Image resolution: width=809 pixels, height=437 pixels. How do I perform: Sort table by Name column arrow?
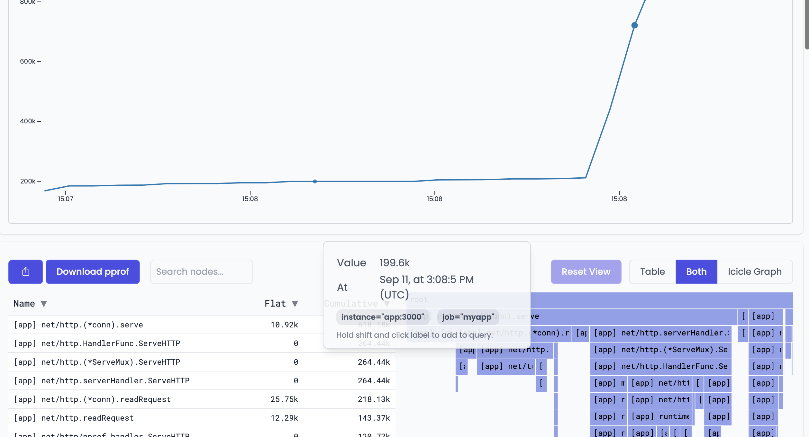coord(44,304)
